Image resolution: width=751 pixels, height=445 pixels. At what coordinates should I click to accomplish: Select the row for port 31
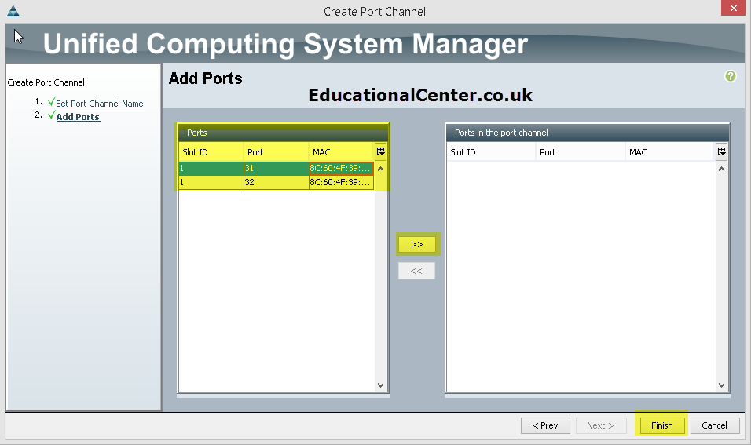pos(277,168)
